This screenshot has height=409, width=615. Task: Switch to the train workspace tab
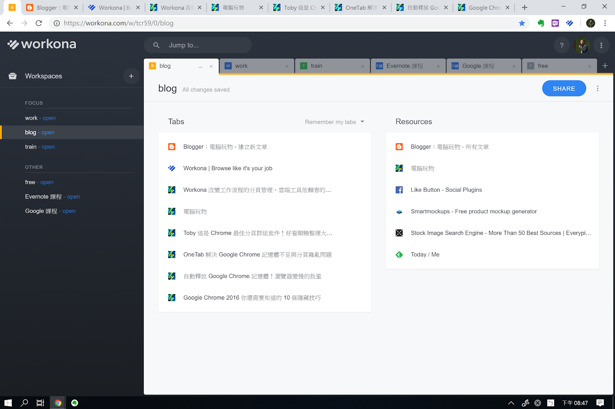point(332,66)
